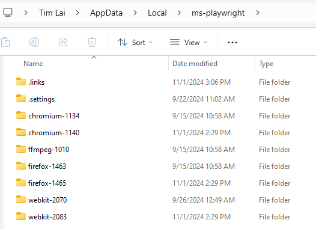This screenshot has width=316, height=229.
Task: Click the webkit-2070 folder name
Action: click(47, 200)
